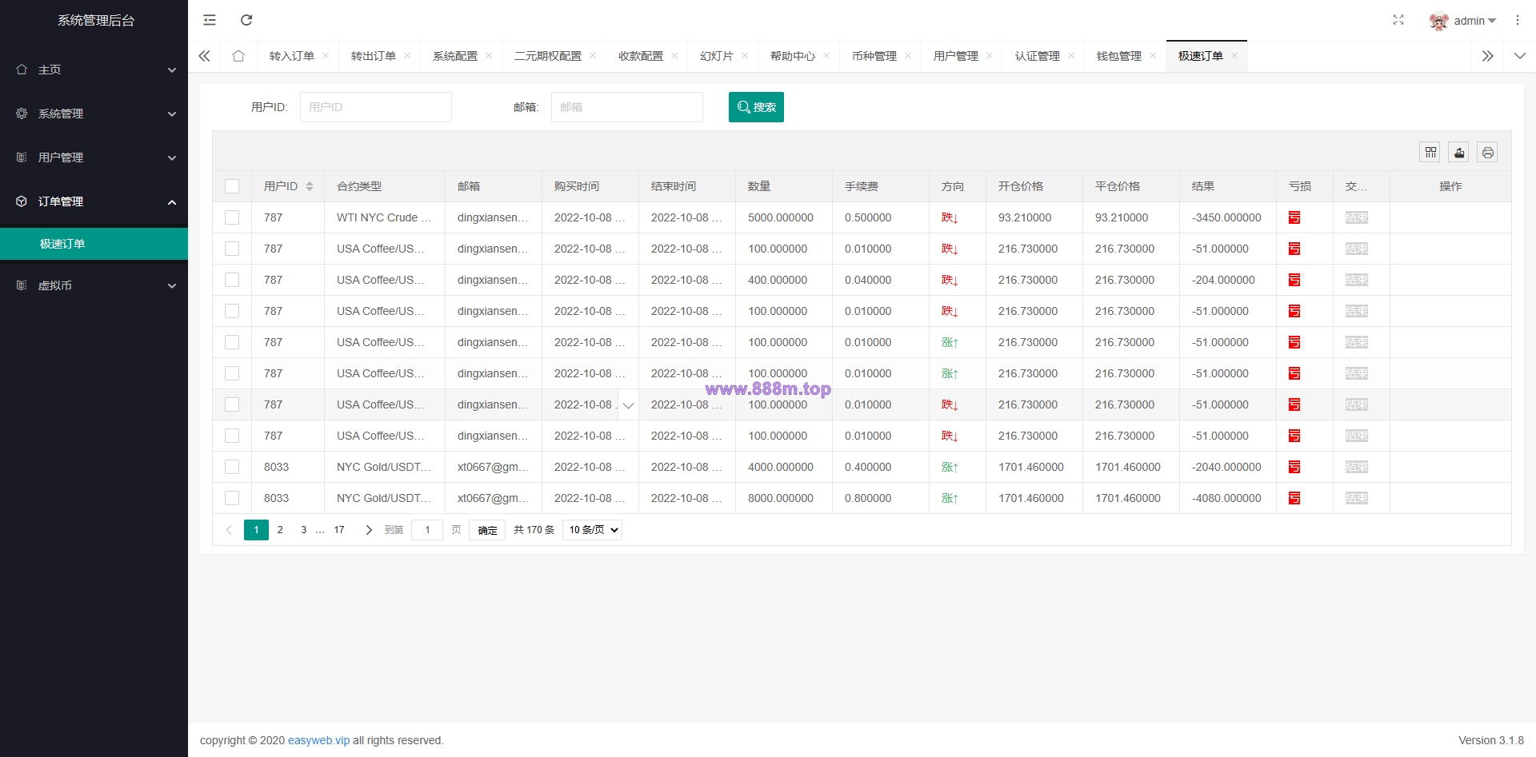Viewport: 1536px width, 757px height.
Task: Select 极速订单 in the sidebar
Action: [x=94, y=244]
